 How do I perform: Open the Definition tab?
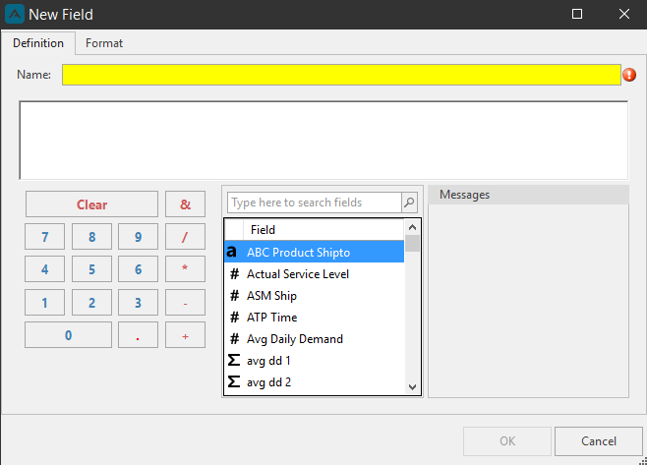tap(38, 43)
